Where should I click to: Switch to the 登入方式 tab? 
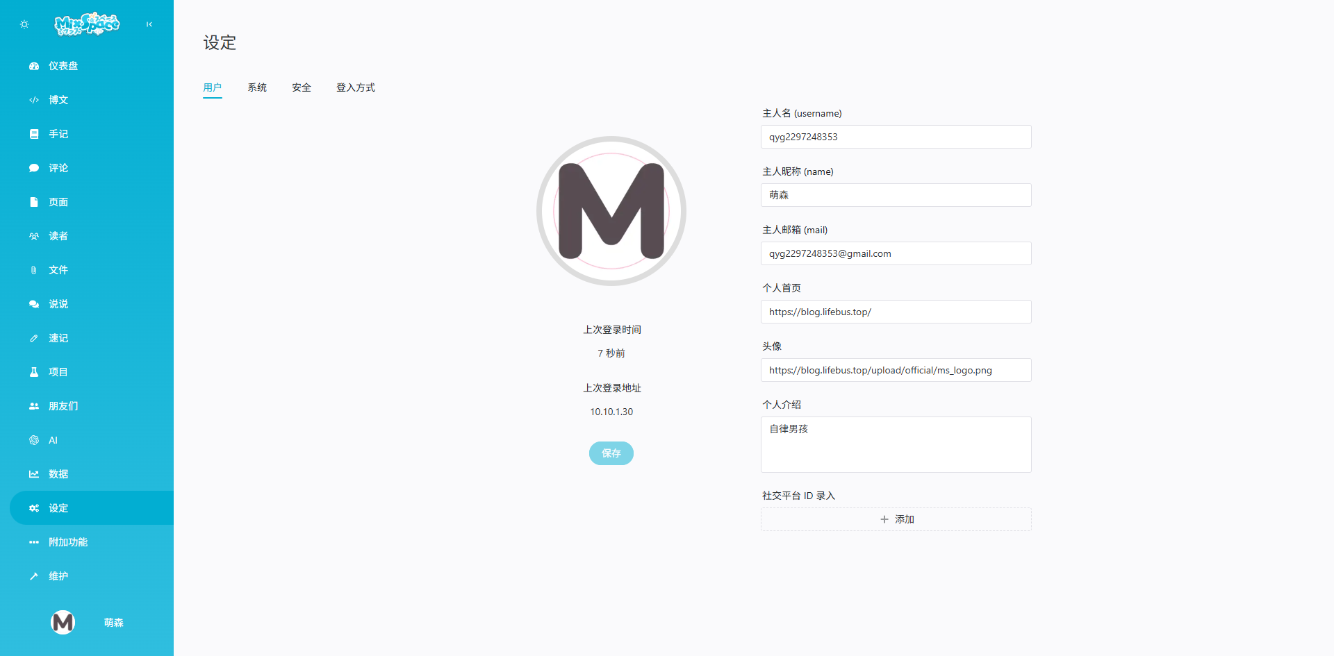355,87
